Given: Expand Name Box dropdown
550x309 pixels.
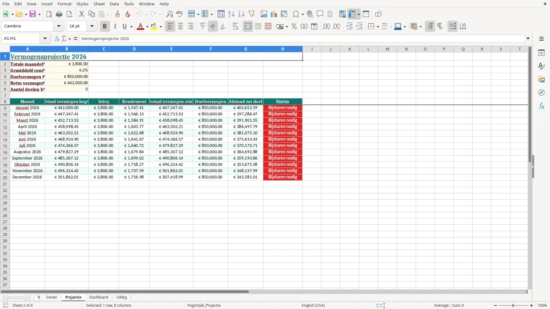Looking at the screenshot, I should coord(45,39).
